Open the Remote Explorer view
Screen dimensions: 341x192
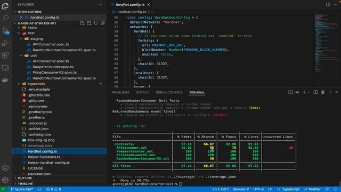[x=5, y=68]
